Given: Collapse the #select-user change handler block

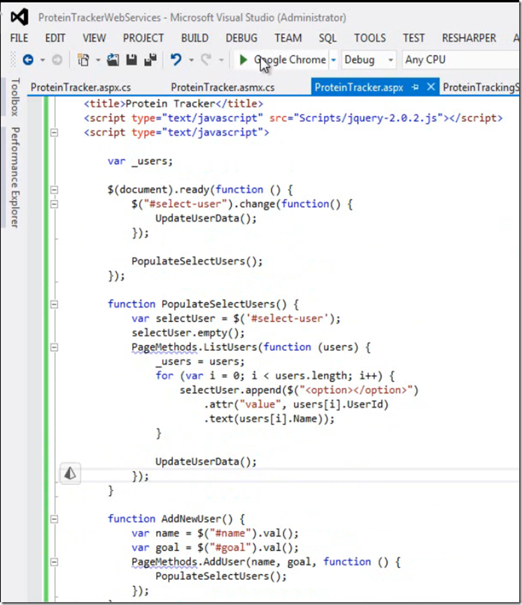Looking at the screenshot, I should pos(55,204).
